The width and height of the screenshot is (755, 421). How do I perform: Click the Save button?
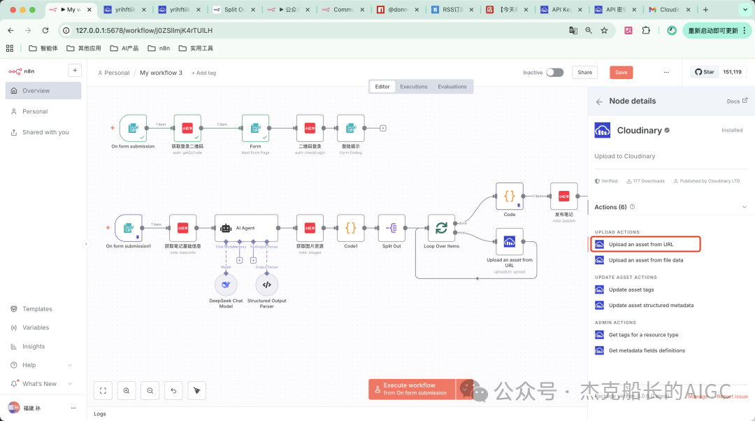pos(621,72)
